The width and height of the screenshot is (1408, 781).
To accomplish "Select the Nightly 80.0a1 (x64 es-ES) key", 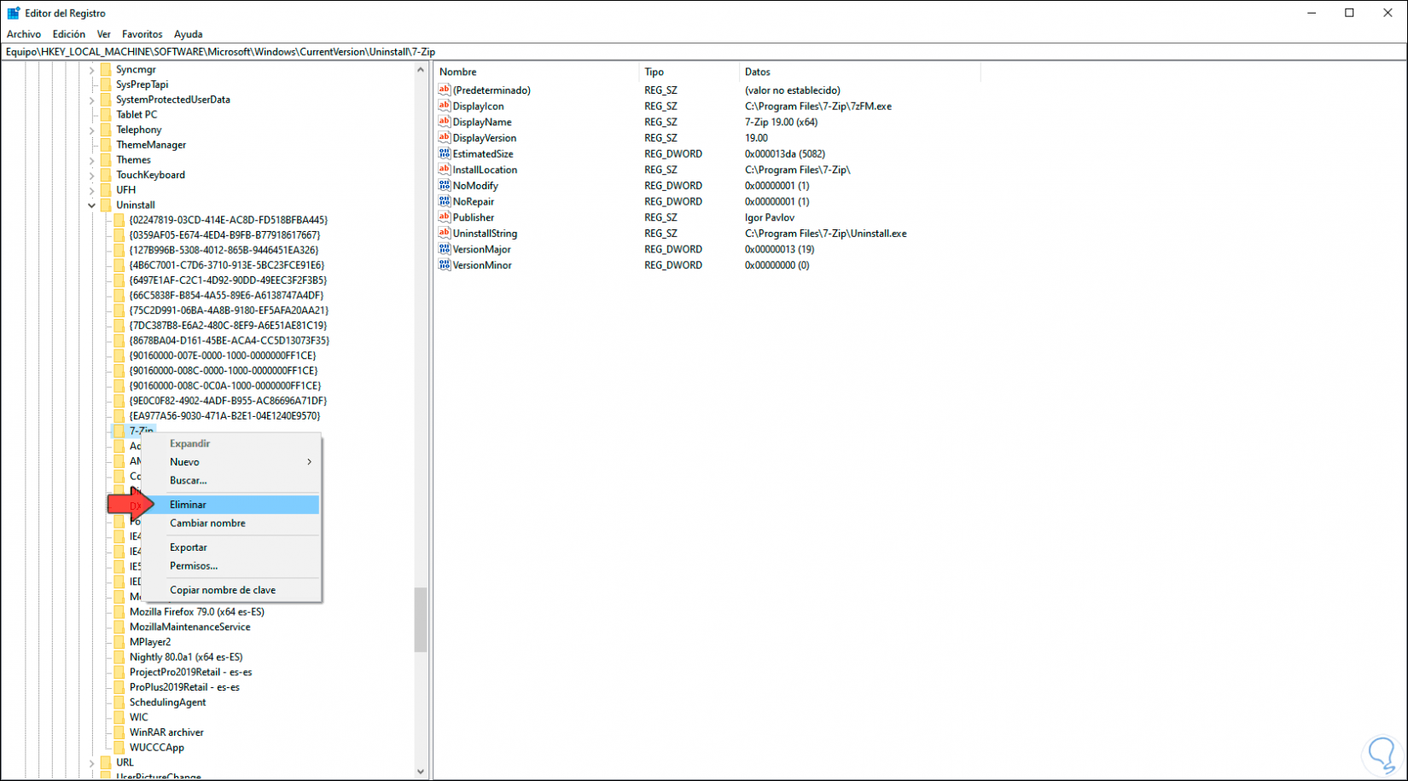I will coord(186,657).
